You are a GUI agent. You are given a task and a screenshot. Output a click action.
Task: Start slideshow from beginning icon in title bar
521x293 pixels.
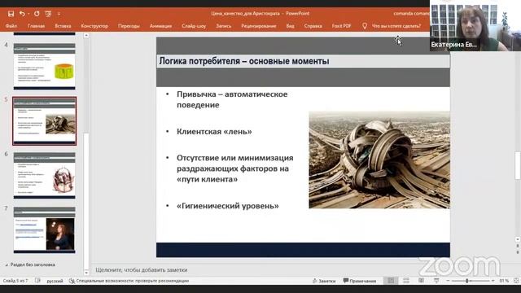pos(48,14)
